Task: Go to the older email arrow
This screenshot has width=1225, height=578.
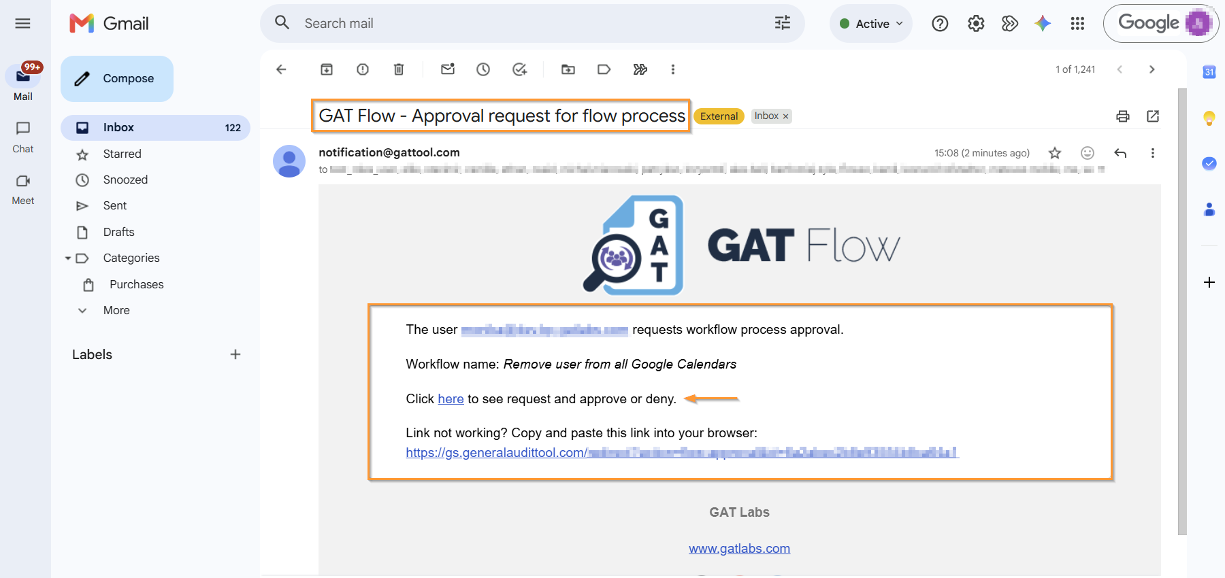Action: pos(1151,69)
